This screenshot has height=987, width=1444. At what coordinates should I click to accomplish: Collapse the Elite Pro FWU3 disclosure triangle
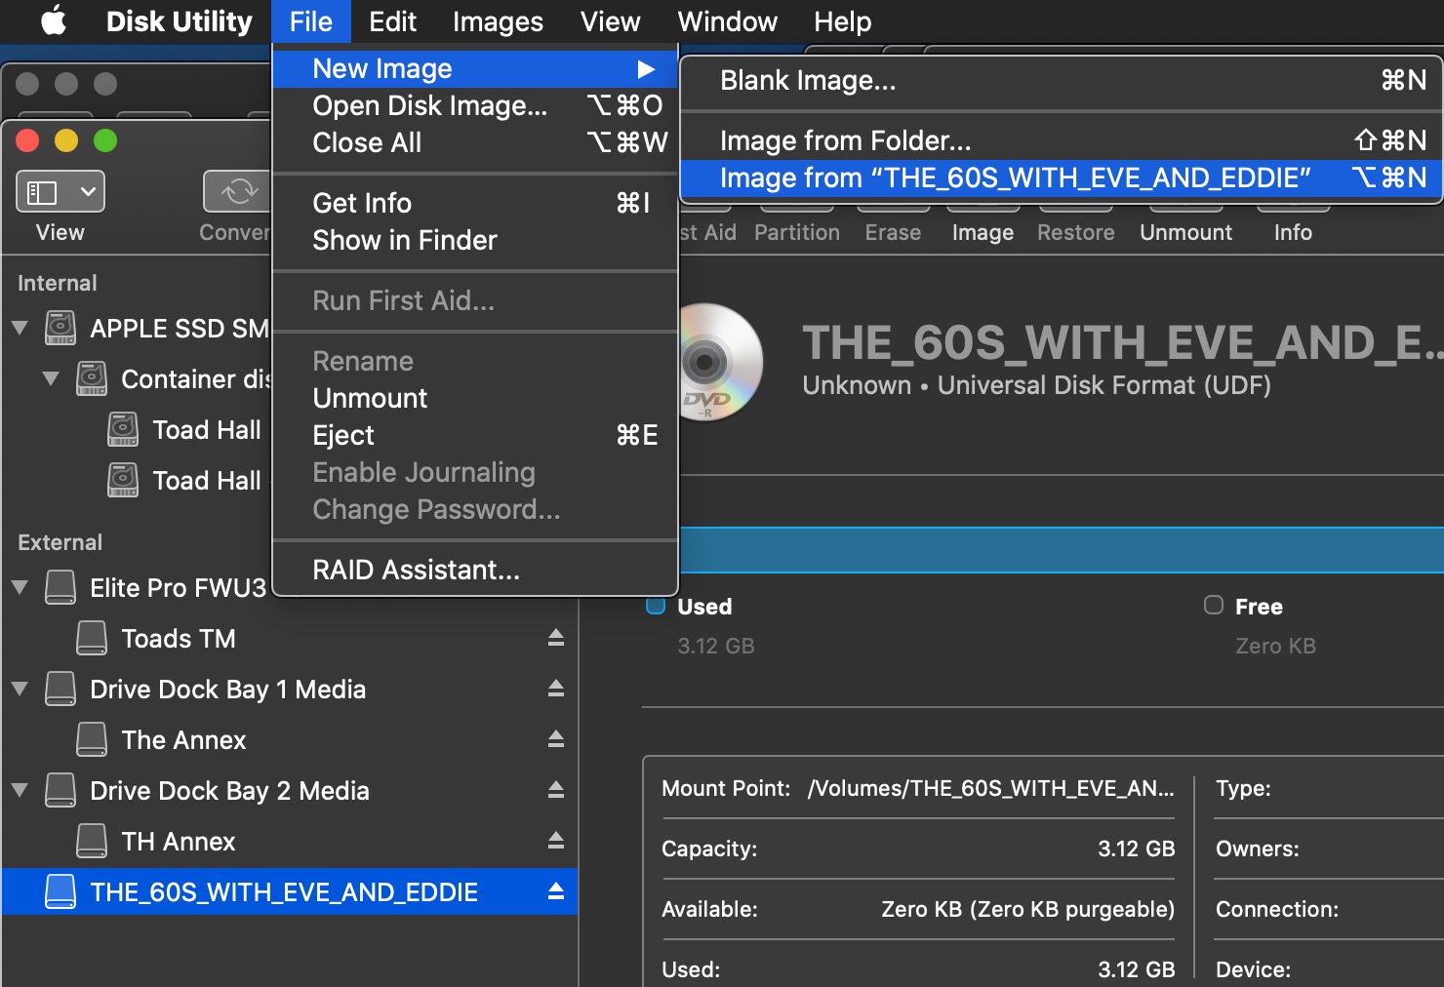coord(20,588)
